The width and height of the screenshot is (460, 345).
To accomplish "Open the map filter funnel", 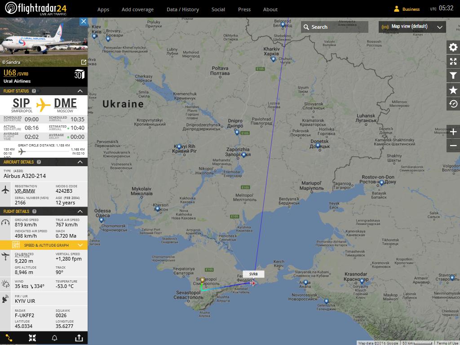I will (453, 76).
